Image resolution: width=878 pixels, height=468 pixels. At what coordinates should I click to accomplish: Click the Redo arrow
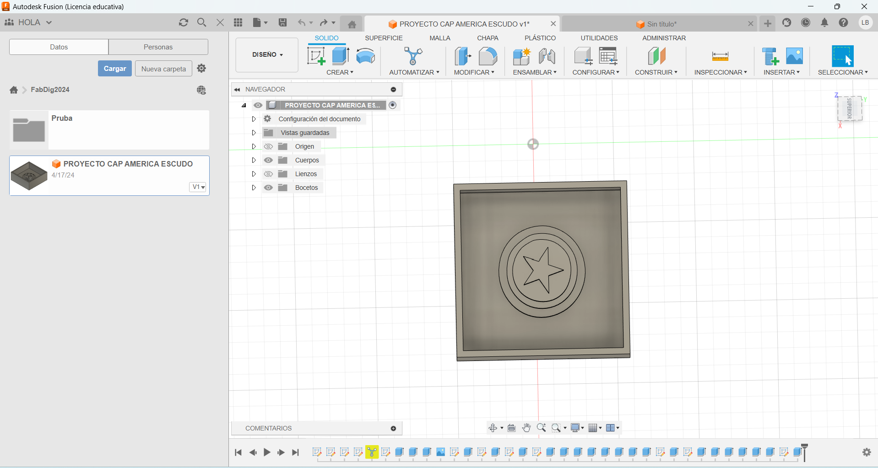[x=324, y=22]
